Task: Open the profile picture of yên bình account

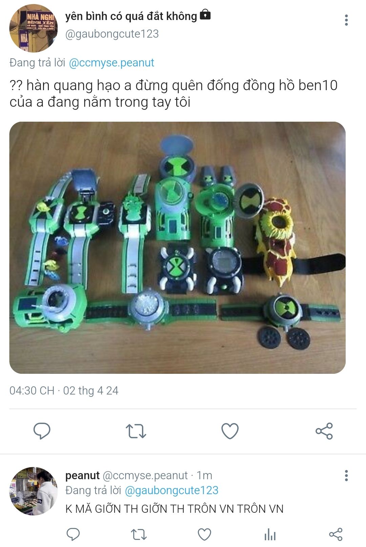Action: coord(33,28)
